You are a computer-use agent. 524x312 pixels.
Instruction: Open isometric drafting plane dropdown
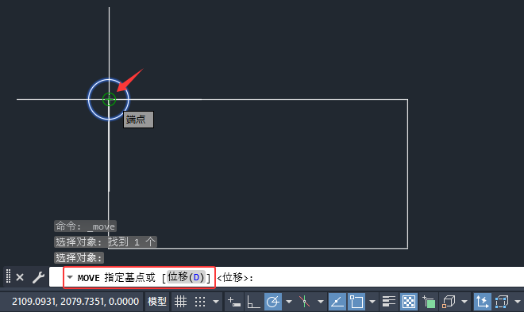pos(321,302)
